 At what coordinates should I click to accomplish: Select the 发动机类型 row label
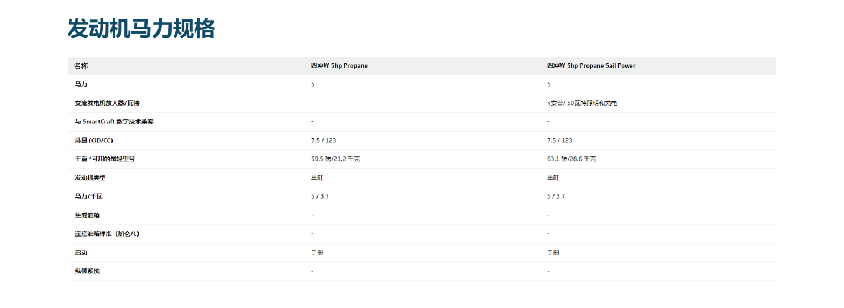pyautogui.click(x=90, y=178)
